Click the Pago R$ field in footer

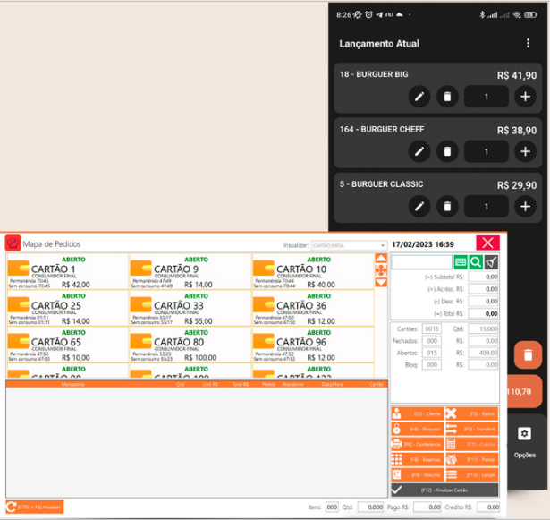point(427,507)
